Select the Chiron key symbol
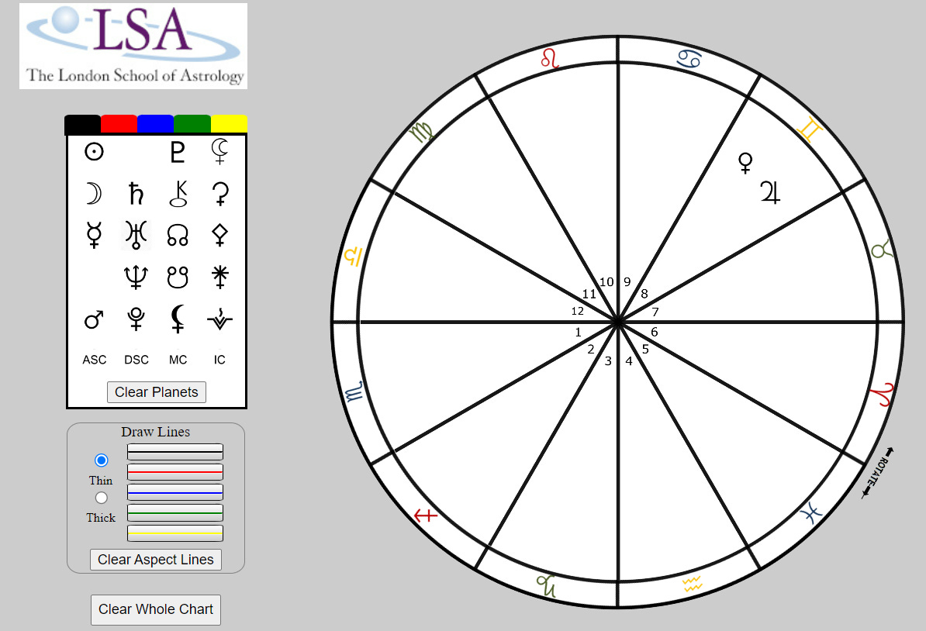926x631 pixels. [x=178, y=194]
